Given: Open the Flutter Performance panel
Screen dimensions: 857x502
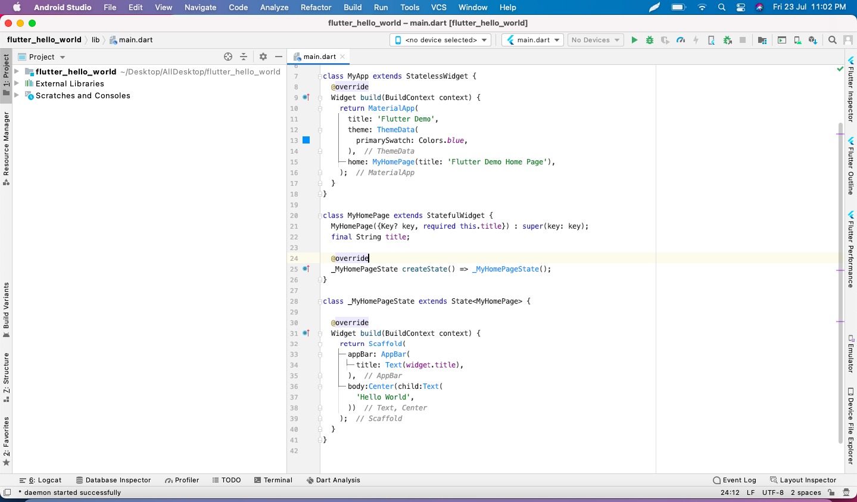Looking at the screenshot, I should (x=850, y=250).
